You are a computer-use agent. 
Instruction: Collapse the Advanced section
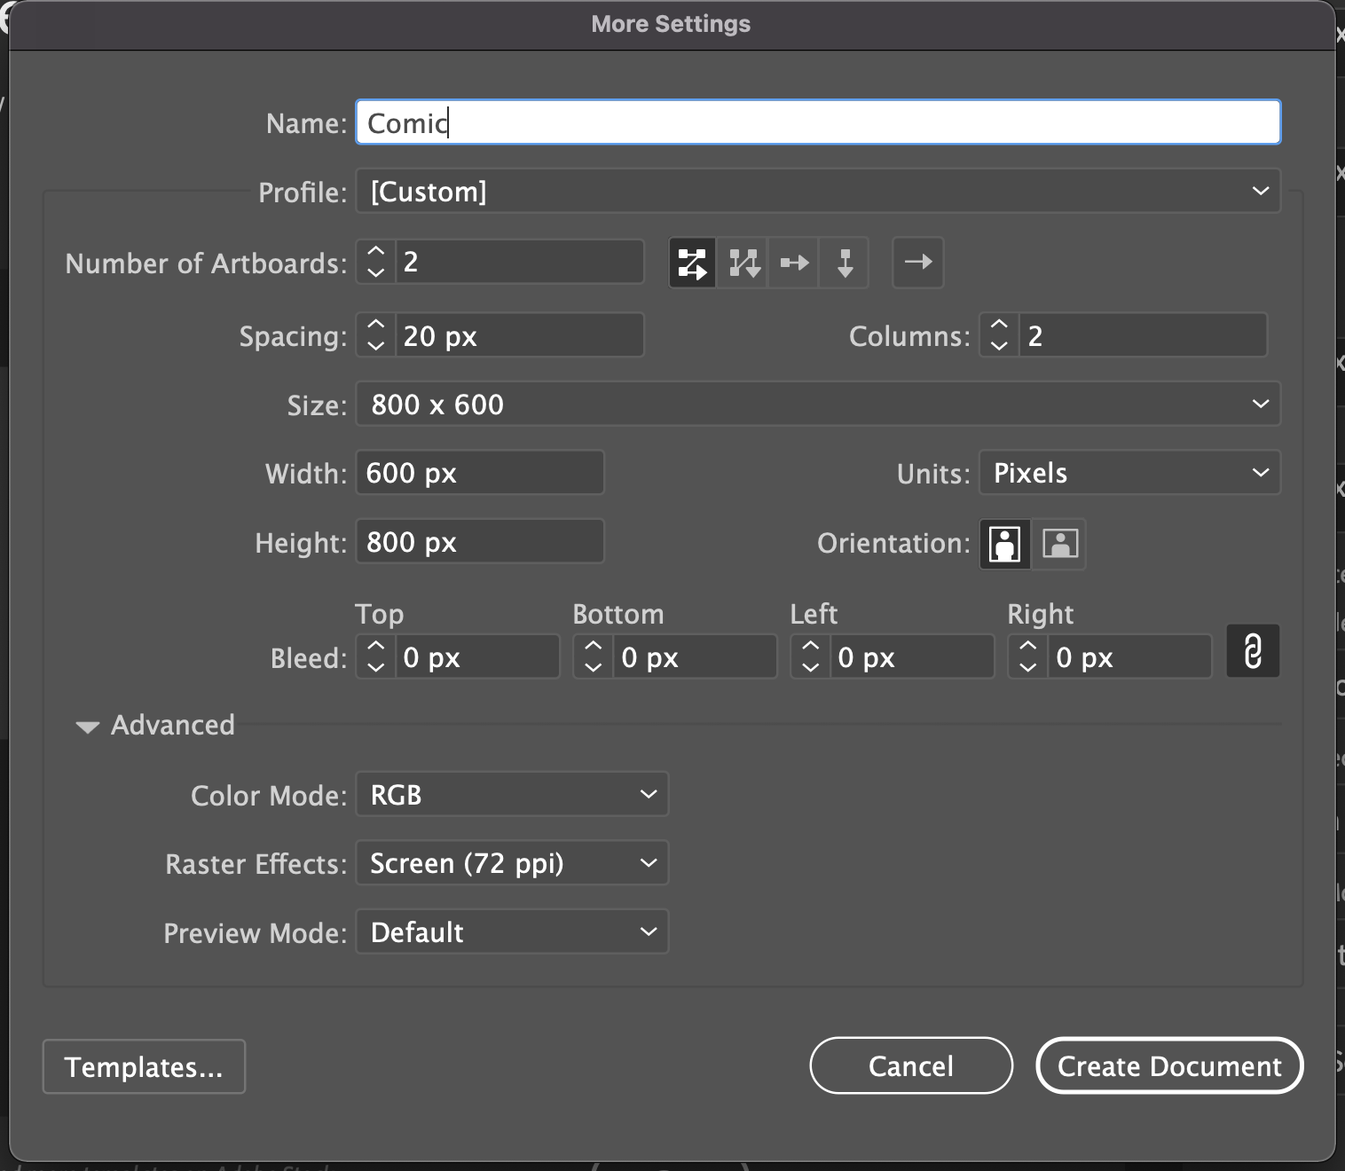click(88, 727)
